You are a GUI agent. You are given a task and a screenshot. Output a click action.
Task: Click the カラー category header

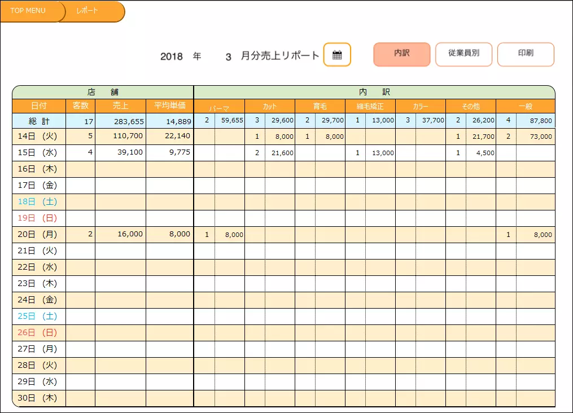[x=421, y=106]
